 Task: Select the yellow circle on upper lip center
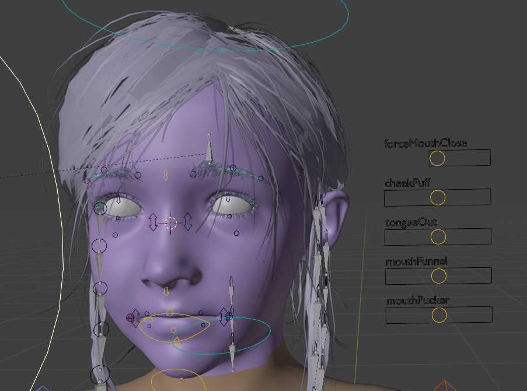tap(170, 313)
